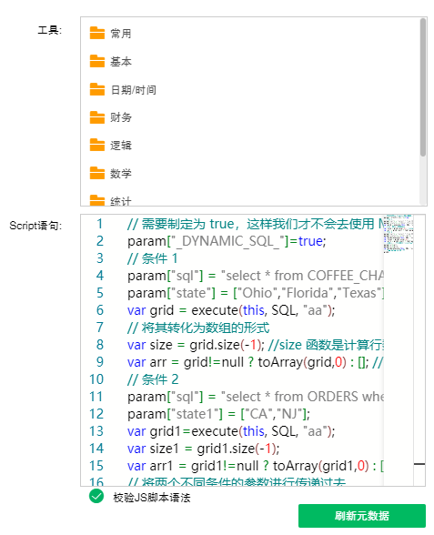Click the tools list vertical scrollbar

tap(423, 87)
